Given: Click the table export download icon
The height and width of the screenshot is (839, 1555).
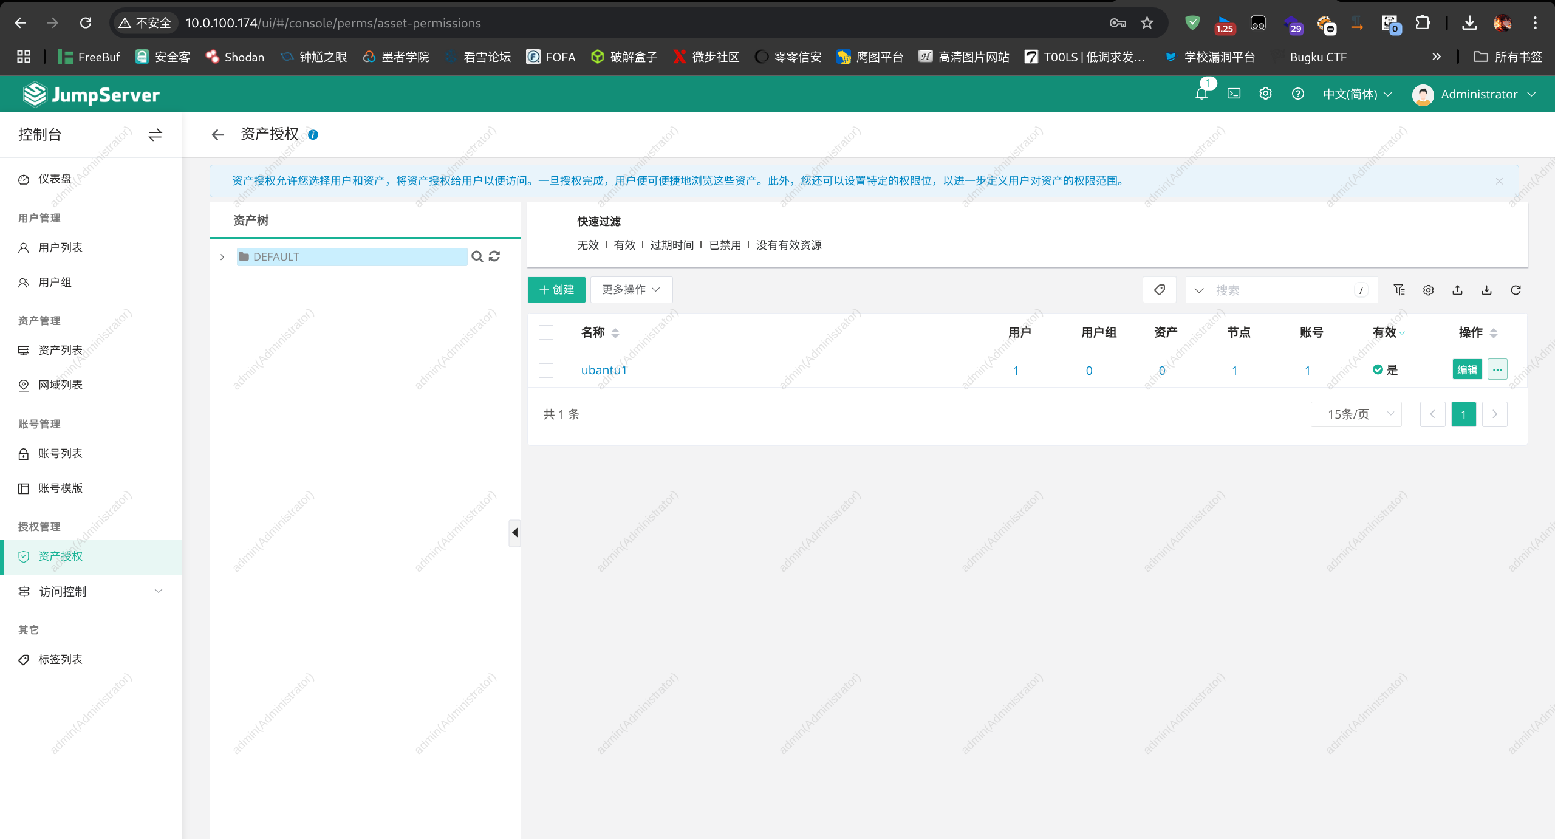Looking at the screenshot, I should click(1486, 290).
